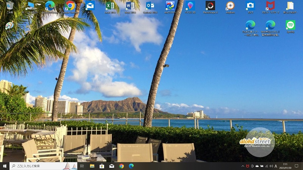Open the Spotify desktop shortcut
303x170 pixels.
(x=291, y=25)
